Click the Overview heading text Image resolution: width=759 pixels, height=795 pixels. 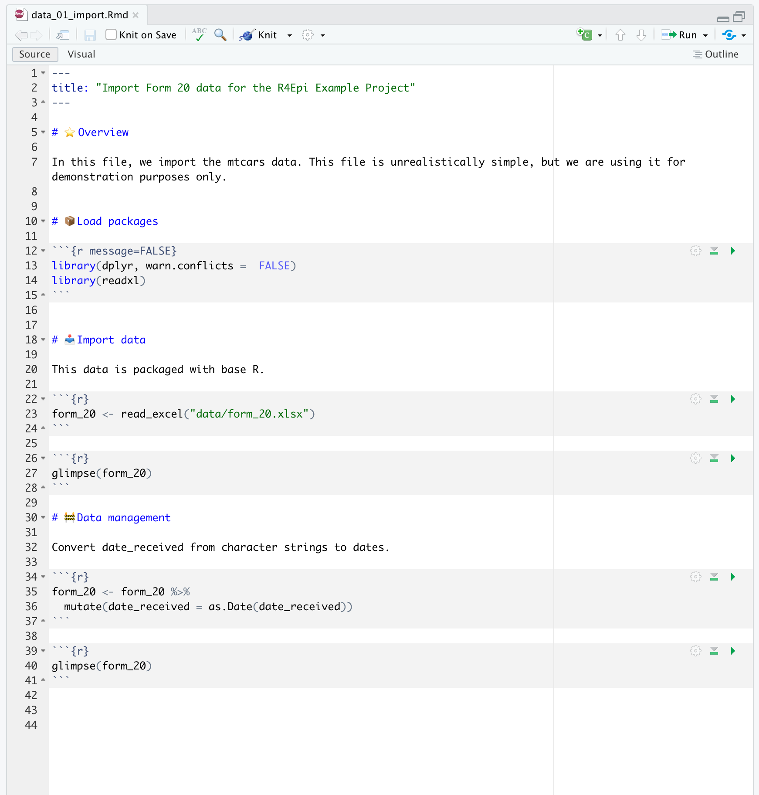point(103,132)
